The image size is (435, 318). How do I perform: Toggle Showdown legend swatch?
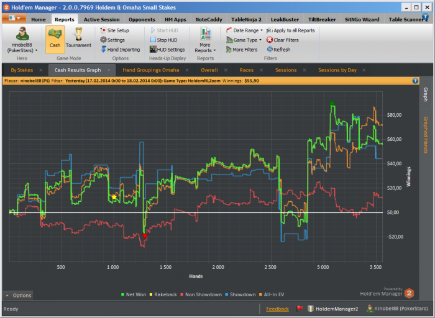[227, 294]
